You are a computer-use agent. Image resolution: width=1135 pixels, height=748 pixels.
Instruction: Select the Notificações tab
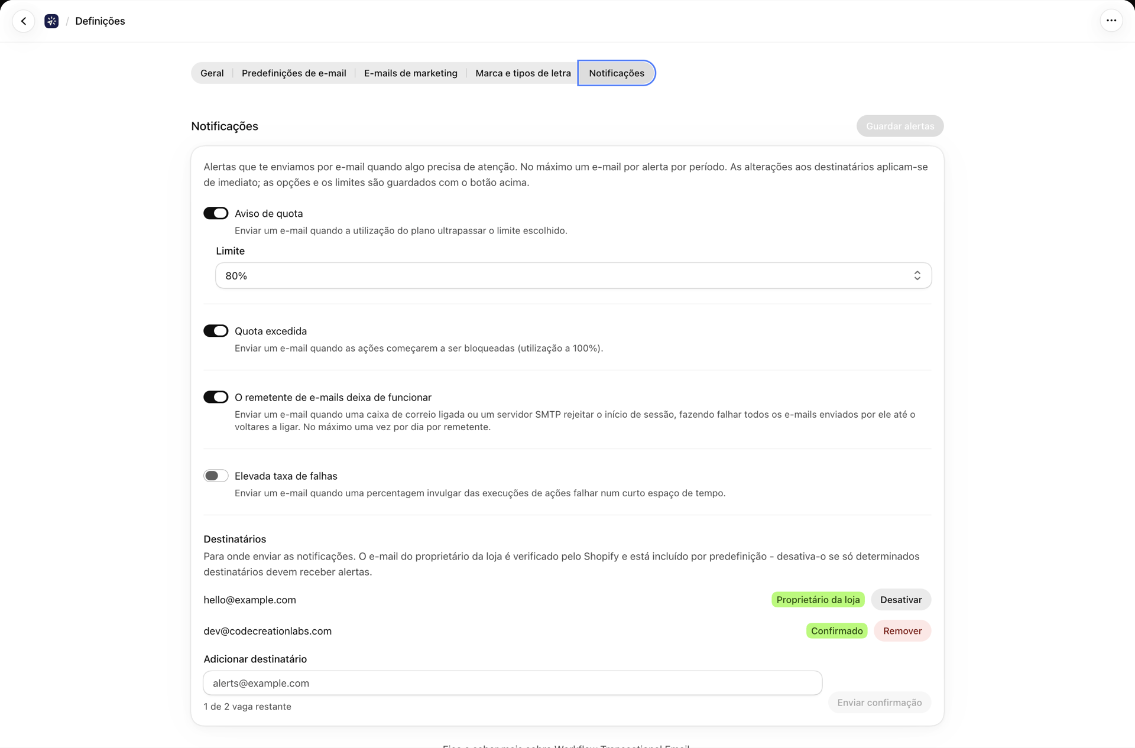click(617, 73)
